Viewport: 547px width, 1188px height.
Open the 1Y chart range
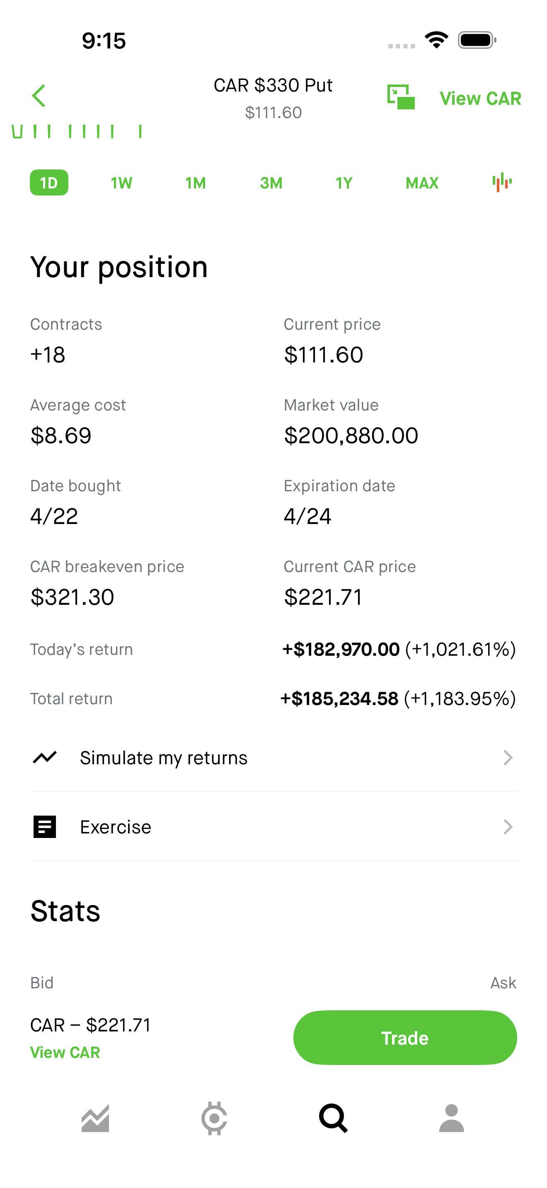pyautogui.click(x=344, y=183)
